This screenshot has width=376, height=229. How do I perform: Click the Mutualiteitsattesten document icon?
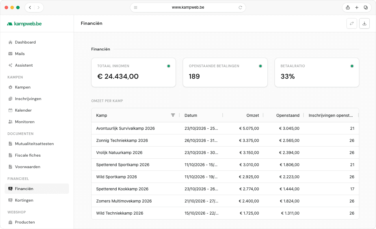[10, 144]
